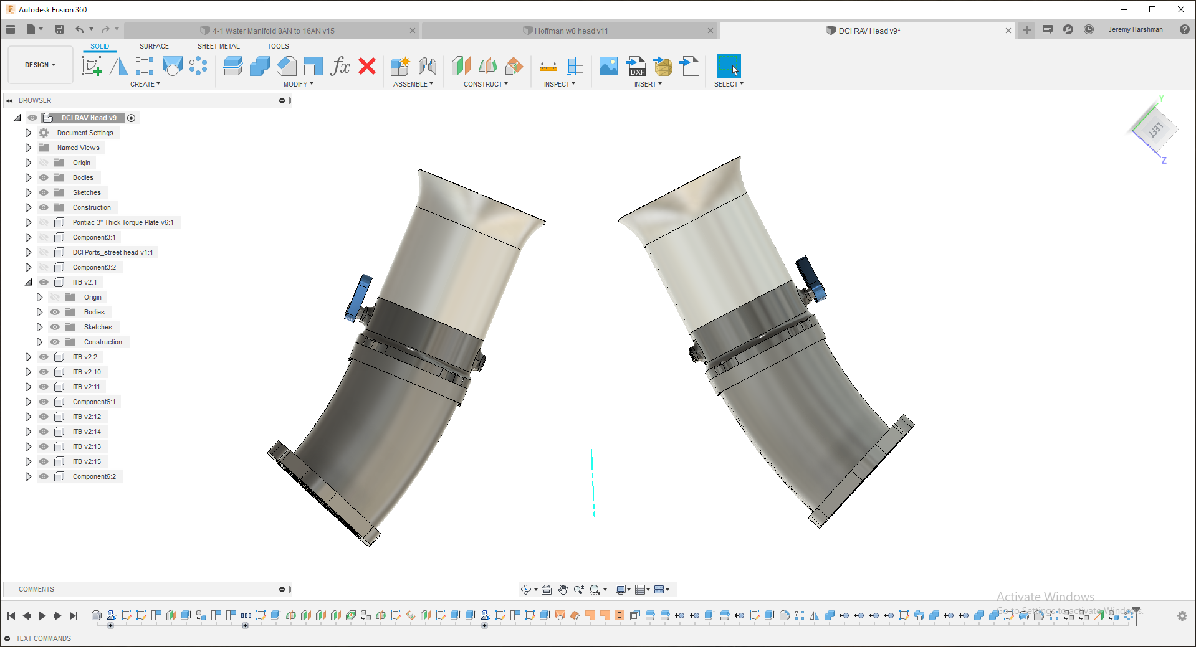Viewport: 1196px width, 647px height.
Task: Expand Component6:2 in the browser
Action: [x=28, y=476]
